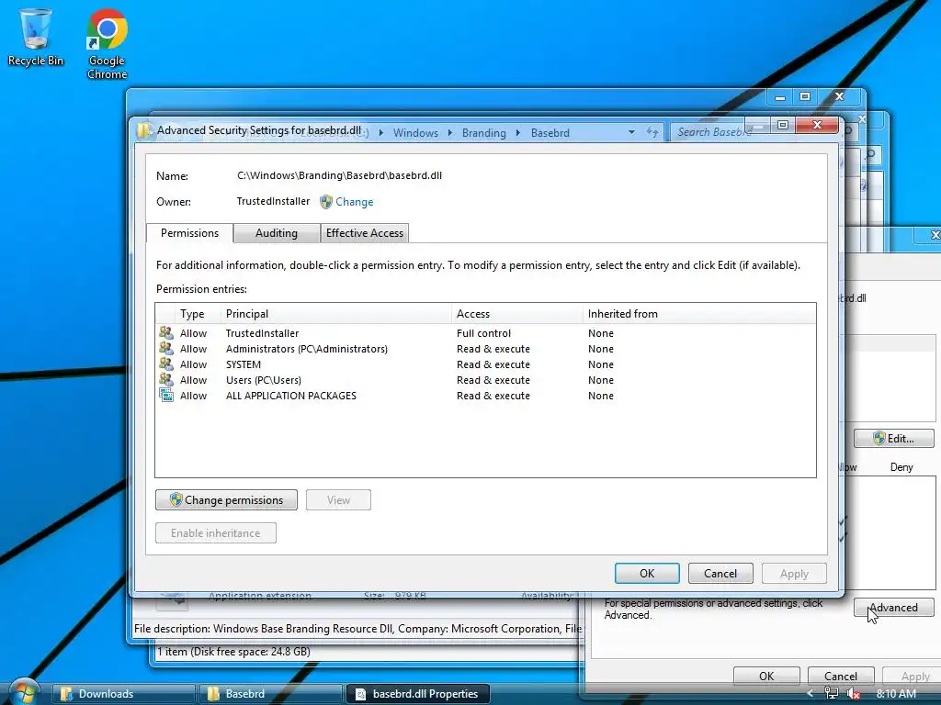Expand the breadcrumb arrow after Windows
The height and width of the screenshot is (705, 941).
point(450,133)
